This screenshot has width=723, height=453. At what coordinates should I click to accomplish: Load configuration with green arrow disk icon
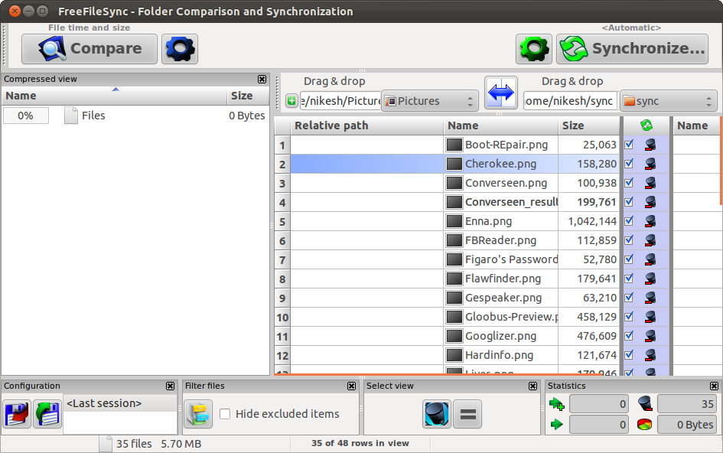click(47, 414)
